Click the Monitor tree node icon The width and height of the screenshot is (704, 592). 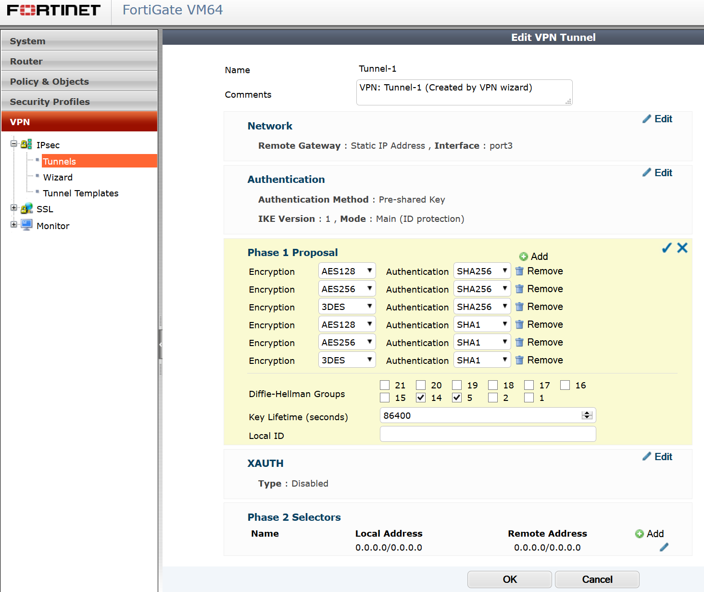coord(26,225)
